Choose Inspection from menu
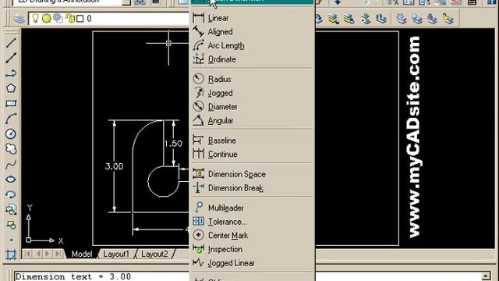Image resolution: width=499 pixels, height=281 pixels. click(253, 249)
